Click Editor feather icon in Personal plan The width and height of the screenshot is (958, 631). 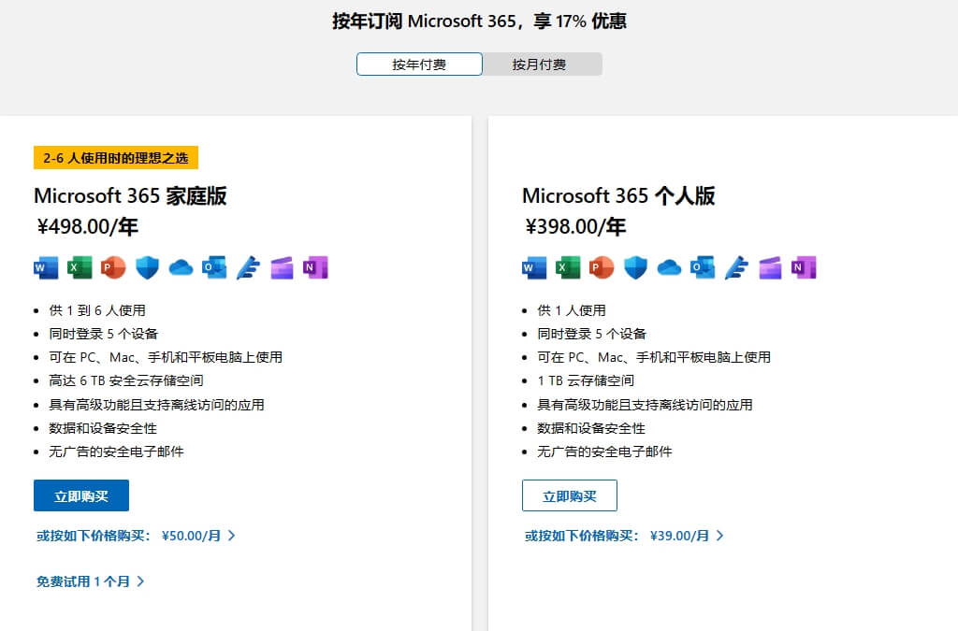coord(736,267)
